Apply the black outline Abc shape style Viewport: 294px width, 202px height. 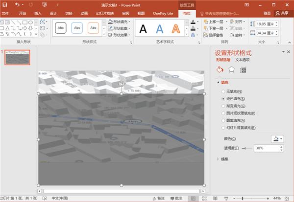pos(61,28)
